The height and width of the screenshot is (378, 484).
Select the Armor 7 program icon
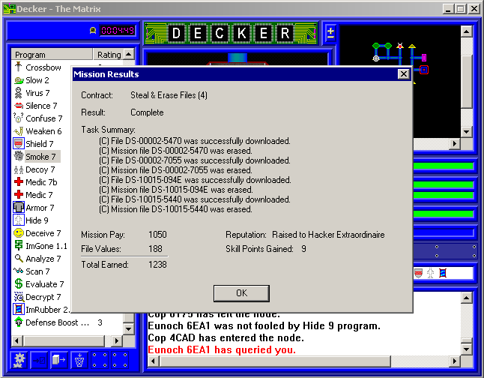[19, 208]
